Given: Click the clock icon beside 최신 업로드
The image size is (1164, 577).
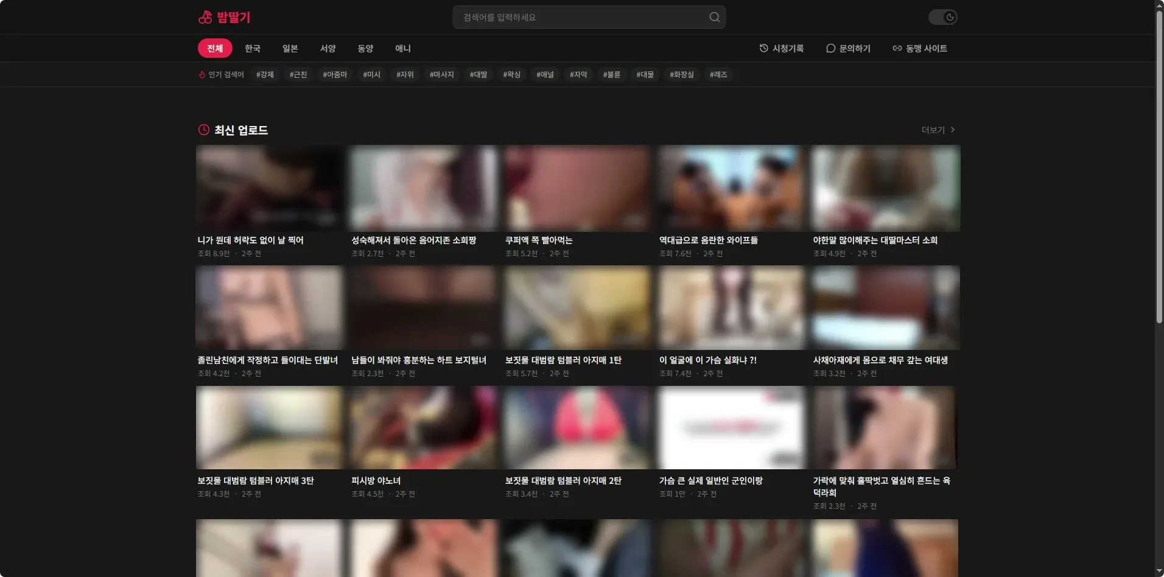Looking at the screenshot, I should (204, 130).
